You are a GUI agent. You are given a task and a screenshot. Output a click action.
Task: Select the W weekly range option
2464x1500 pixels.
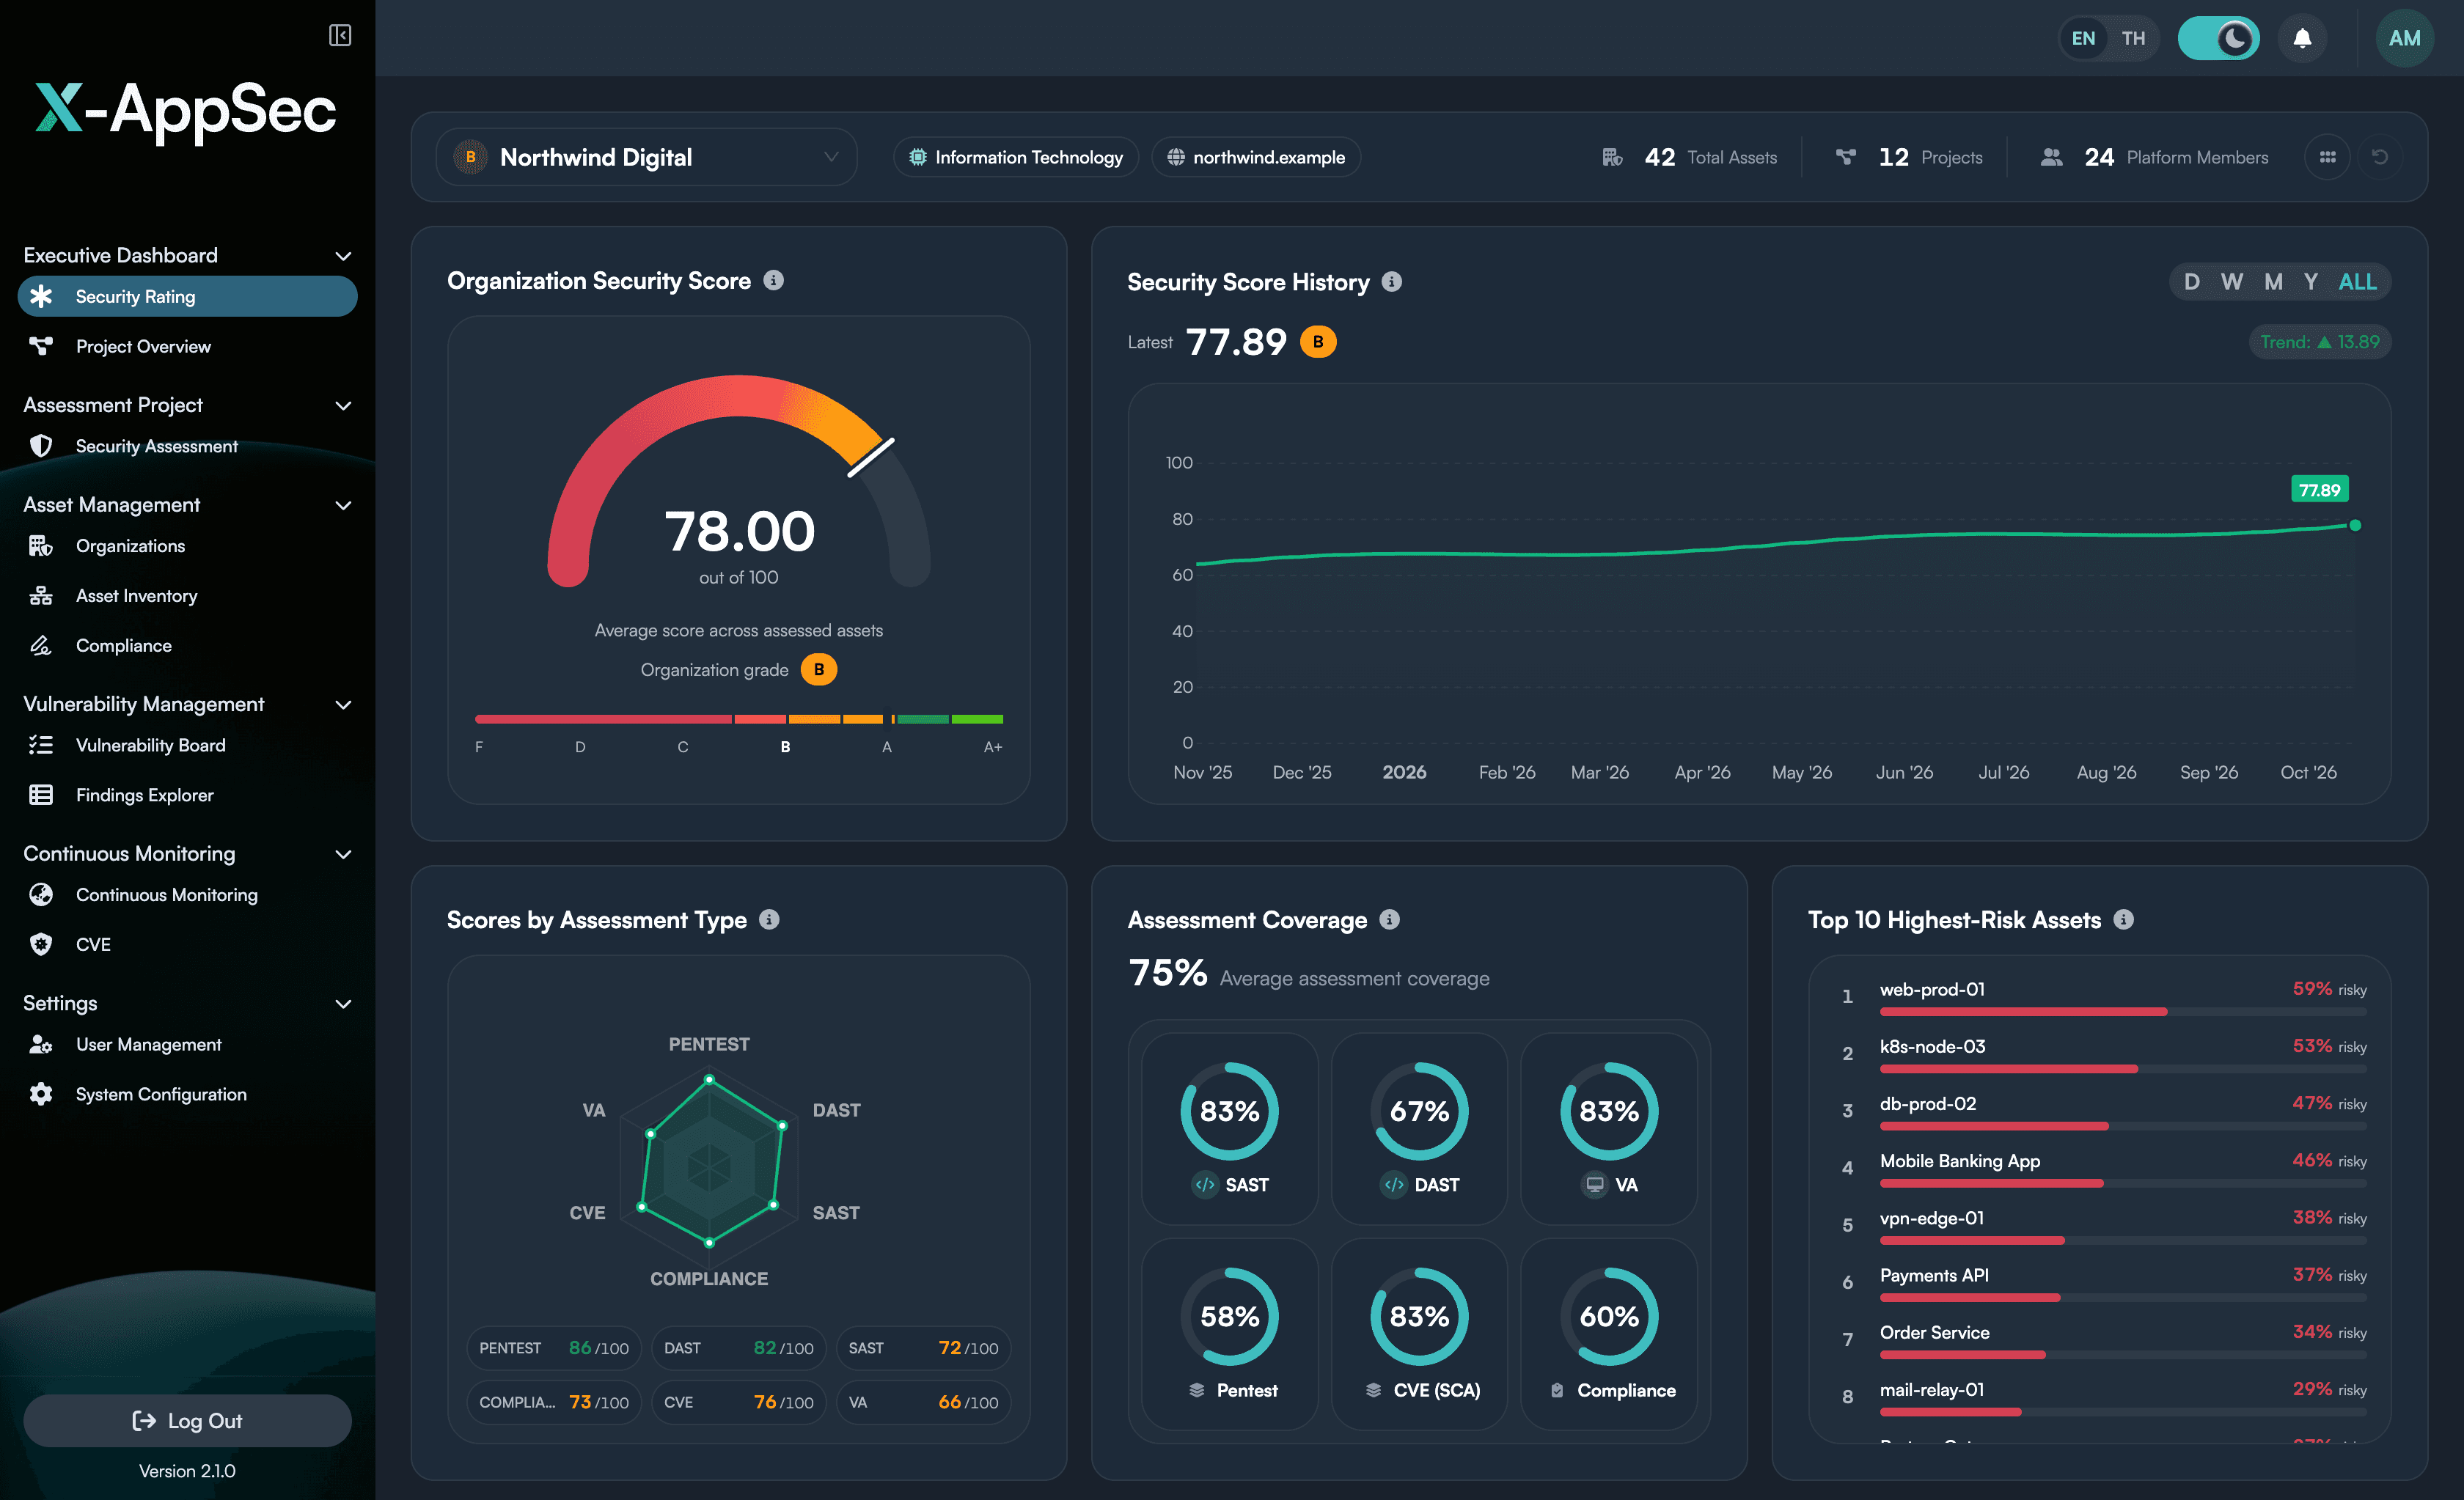2231,282
